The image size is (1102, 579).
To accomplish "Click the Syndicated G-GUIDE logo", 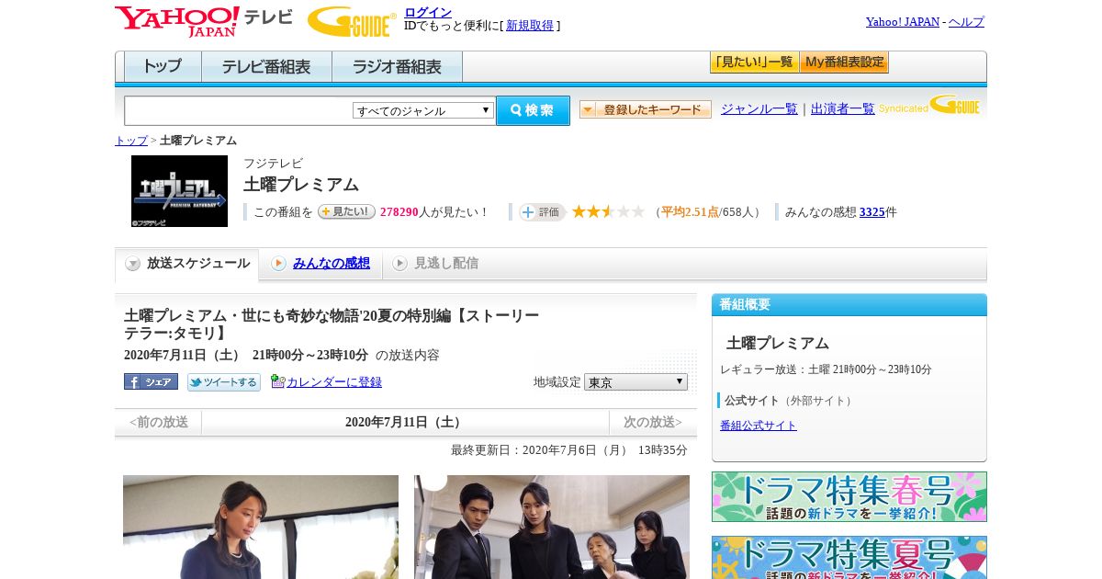I will click(x=928, y=105).
